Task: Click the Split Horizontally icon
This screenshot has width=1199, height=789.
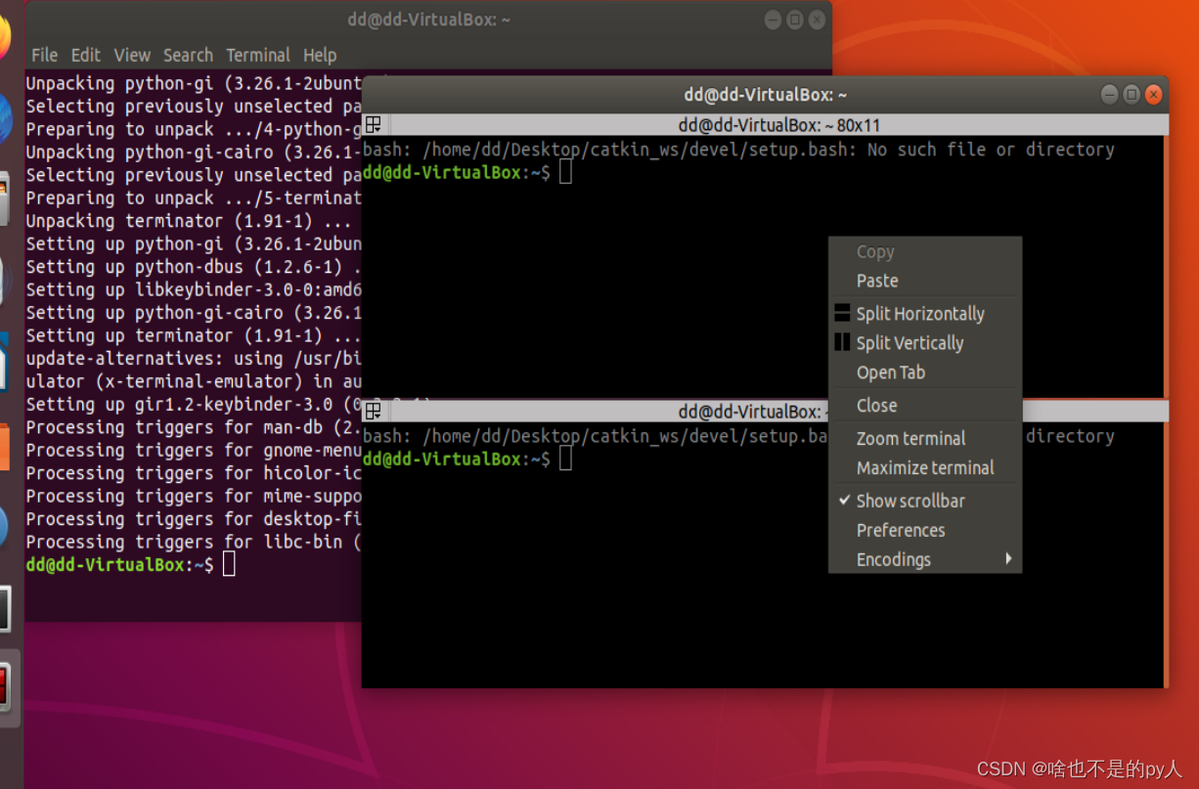Action: click(x=841, y=314)
